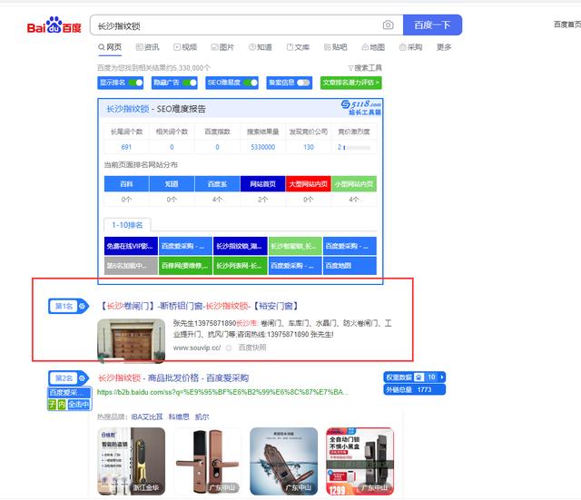The image size is (581, 500).
Task: Click the 知道 category cell in site distribution
Action: 172,184
